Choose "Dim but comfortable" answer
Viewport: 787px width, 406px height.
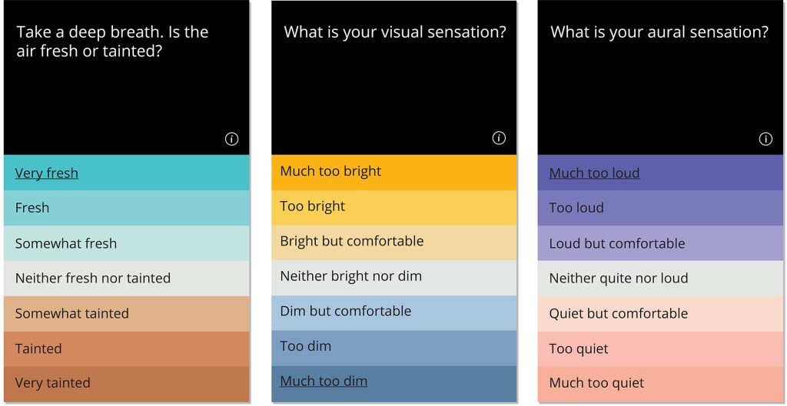(x=346, y=311)
